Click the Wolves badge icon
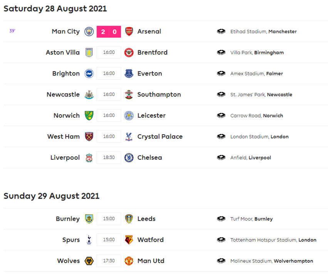 click(89, 261)
